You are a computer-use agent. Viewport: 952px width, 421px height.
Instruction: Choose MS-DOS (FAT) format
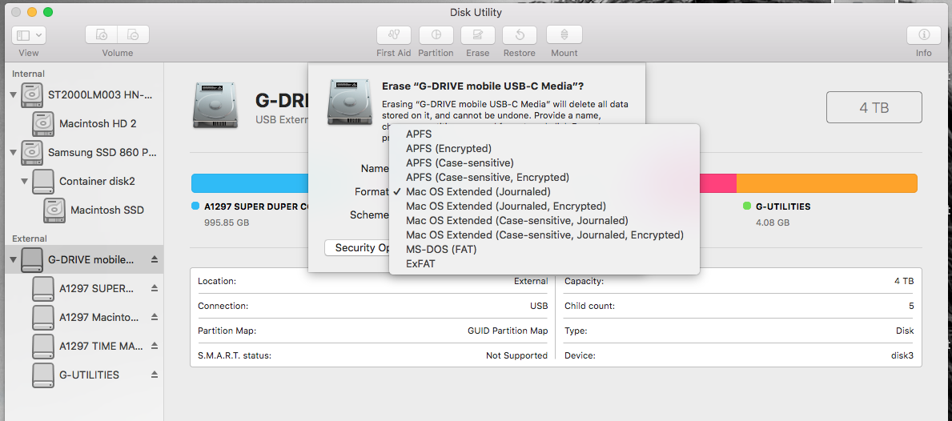click(x=544, y=250)
